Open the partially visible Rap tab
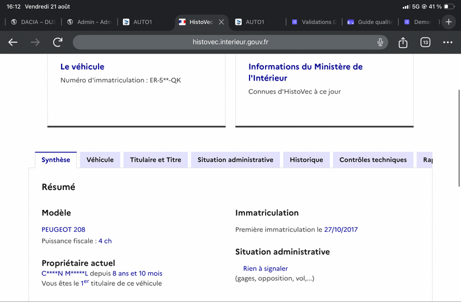461x302 pixels. [425, 160]
